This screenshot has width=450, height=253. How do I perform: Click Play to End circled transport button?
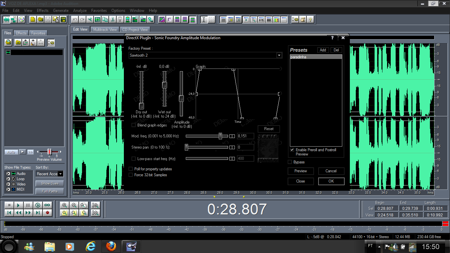click(x=38, y=205)
